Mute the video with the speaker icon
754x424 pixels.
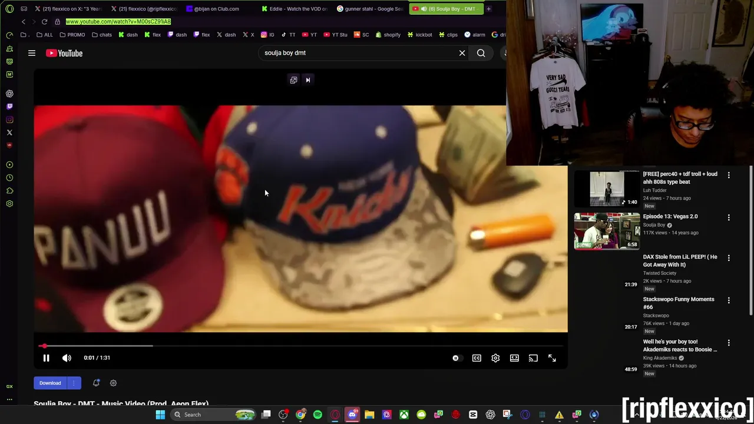[67, 357]
